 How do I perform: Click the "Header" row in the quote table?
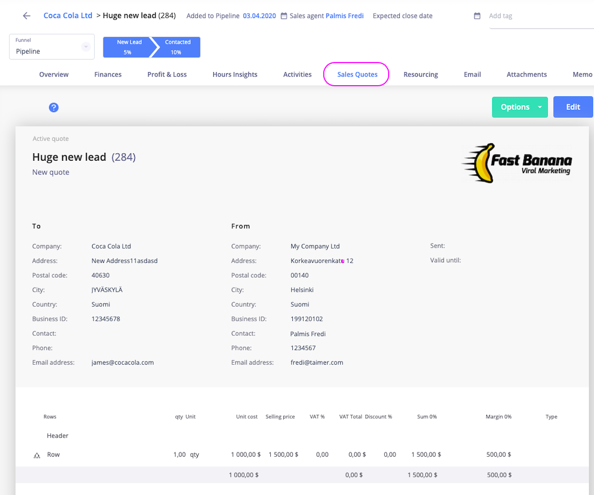[x=58, y=436]
